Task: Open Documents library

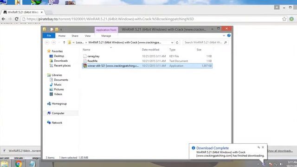Action: 61,80
